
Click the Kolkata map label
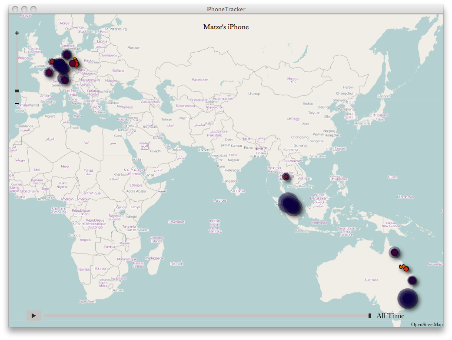click(x=256, y=157)
